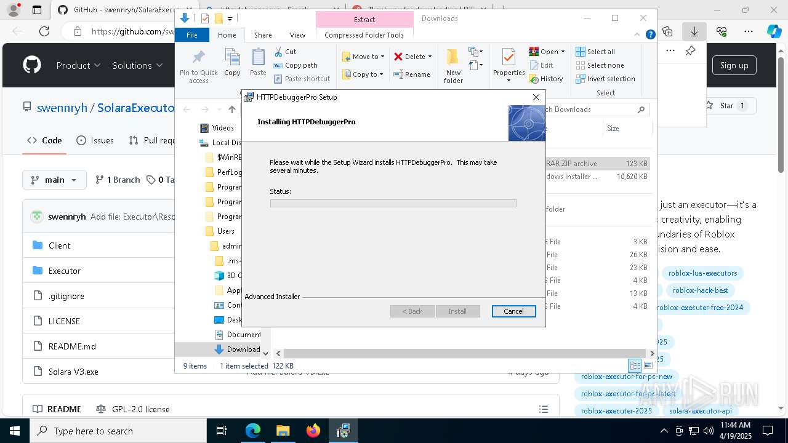Switch to the Share ribbon tab
Screen dimensions: 788x443
pos(263,35)
